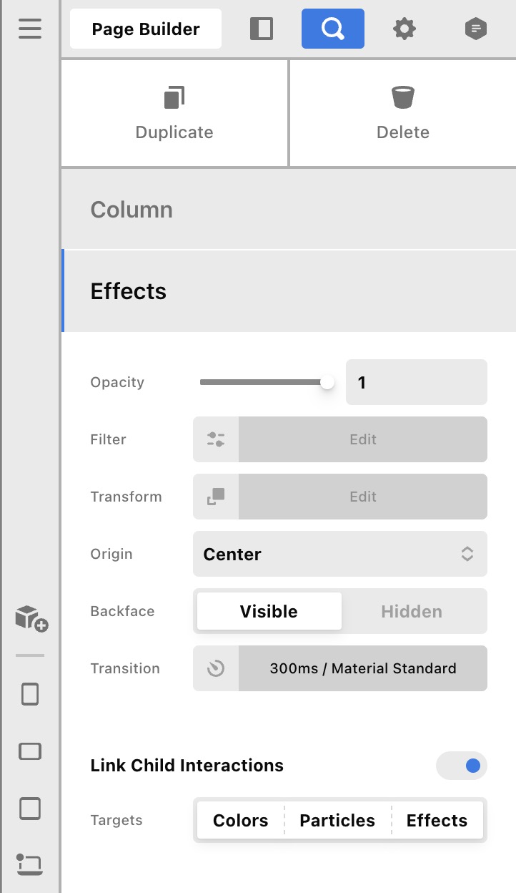Click the Delete button
The height and width of the screenshot is (893, 516).
coord(403,113)
